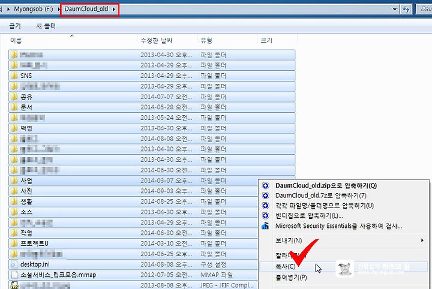Click the search box beside the address bar

click(425, 10)
